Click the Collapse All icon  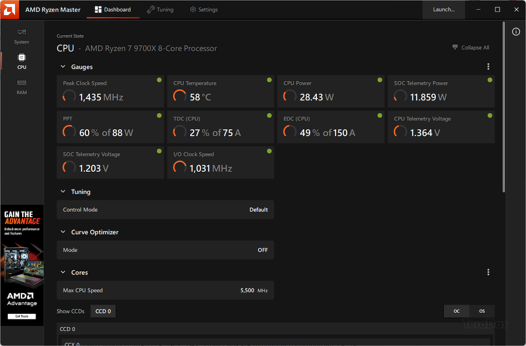coord(455,48)
